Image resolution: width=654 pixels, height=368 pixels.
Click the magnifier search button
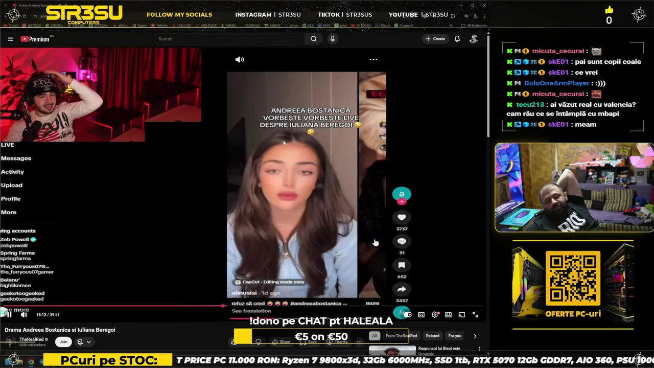314,39
